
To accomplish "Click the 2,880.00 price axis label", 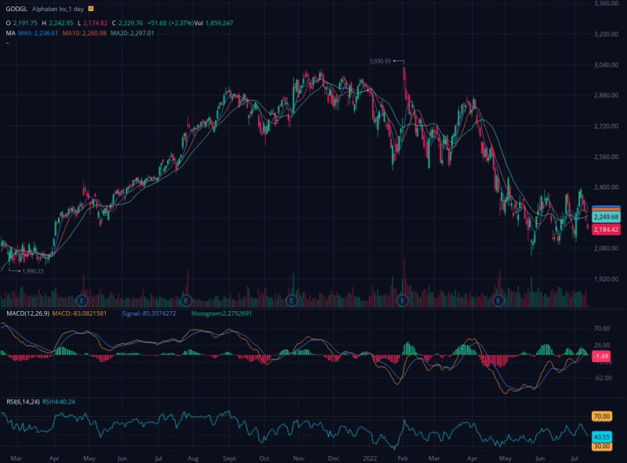I will click(606, 95).
